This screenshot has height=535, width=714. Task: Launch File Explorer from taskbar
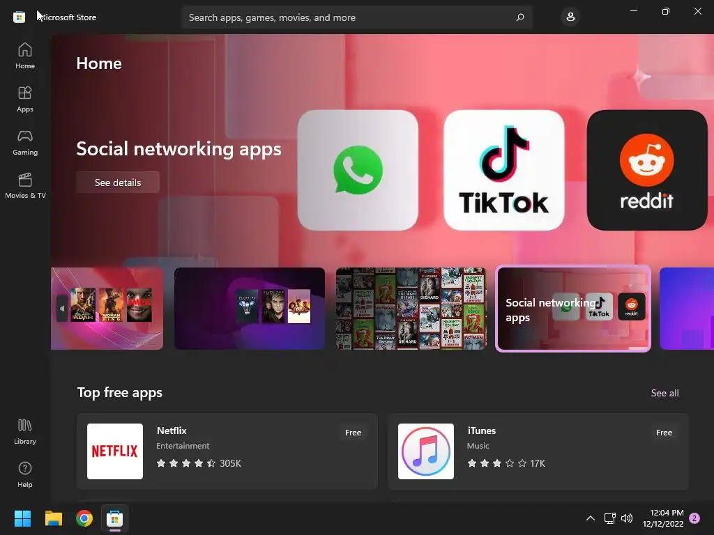[53, 518]
